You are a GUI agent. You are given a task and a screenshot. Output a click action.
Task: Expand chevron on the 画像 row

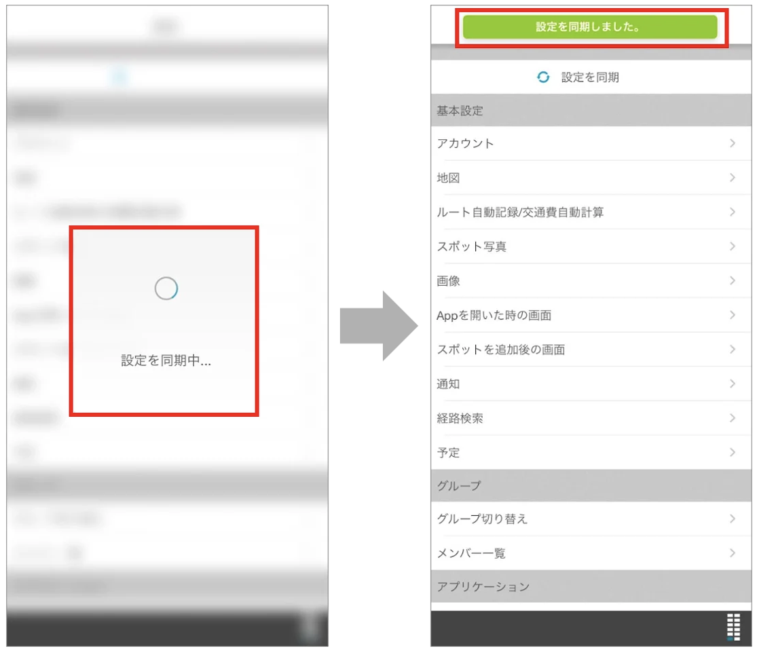pos(733,281)
